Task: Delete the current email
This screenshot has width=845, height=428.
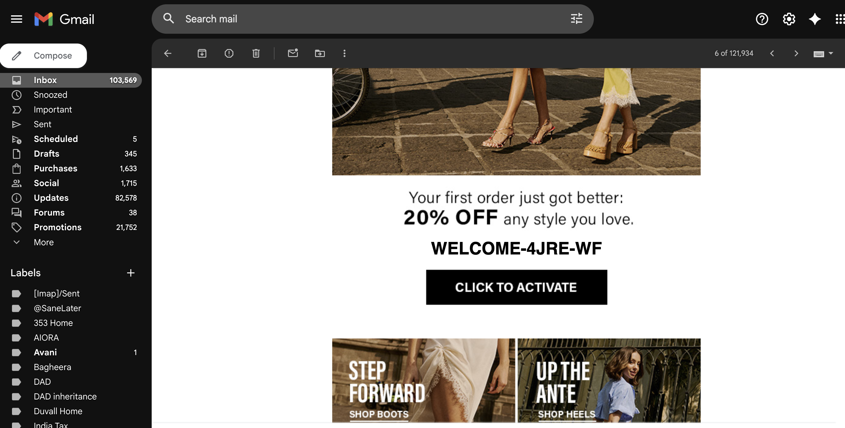Action: pyautogui.click(x=256, y=53)
